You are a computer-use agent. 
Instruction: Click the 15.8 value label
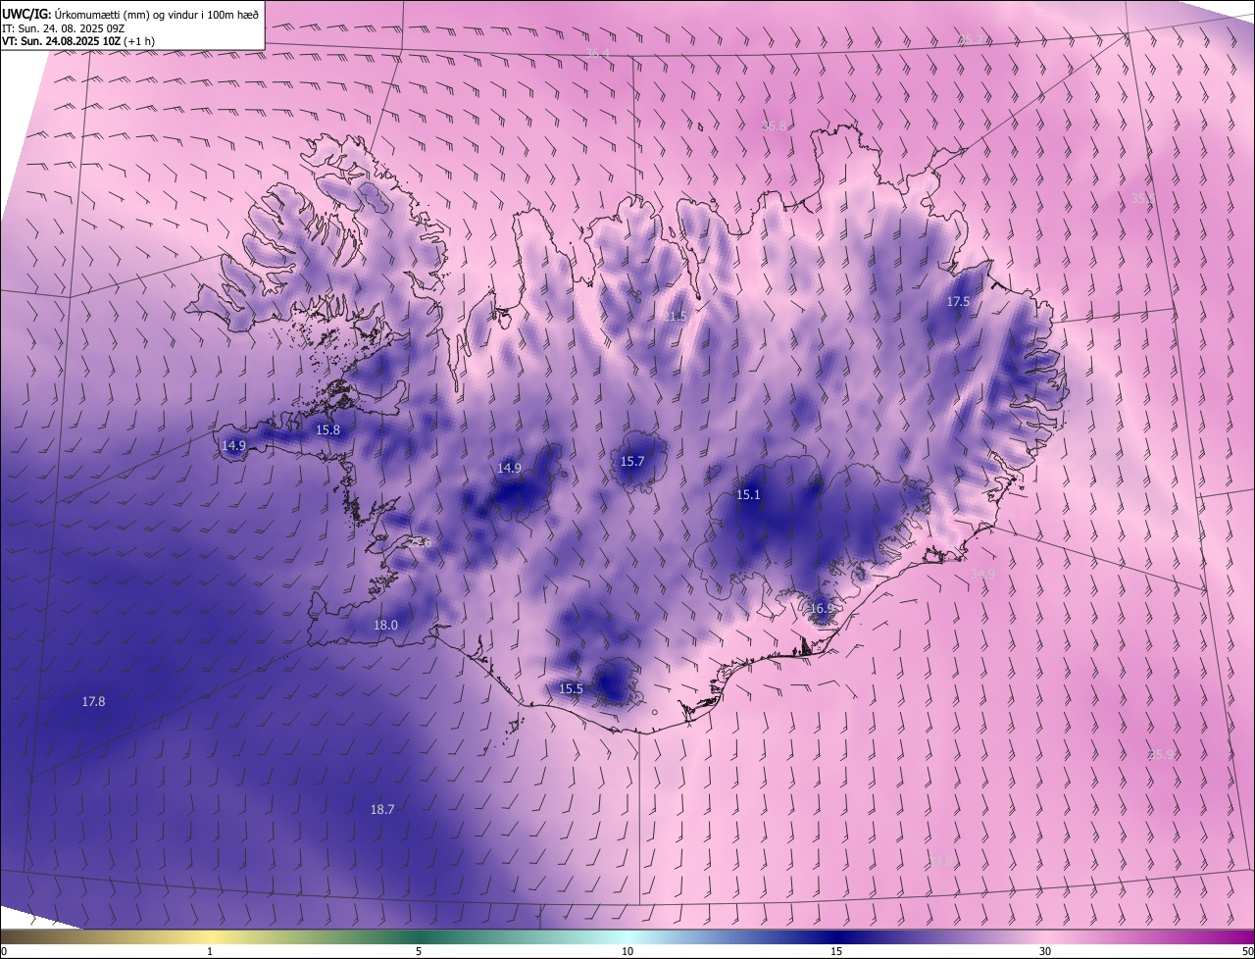click(x=327, y=429)
